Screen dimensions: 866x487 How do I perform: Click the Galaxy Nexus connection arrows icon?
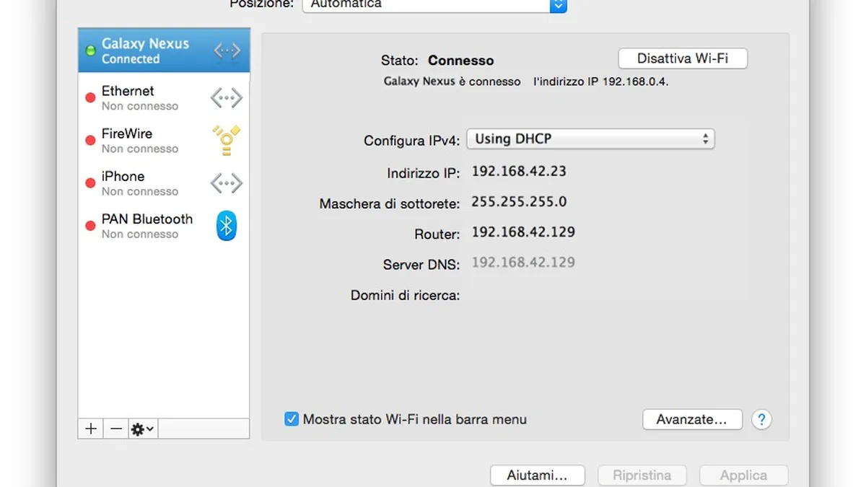(227, 51)
